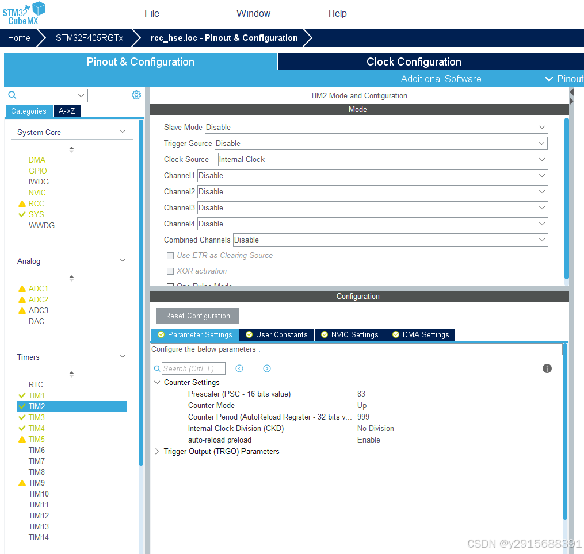Open the Channel4 dropdown
This screenshot has height=554, width=584.
(x=372, y=224)
